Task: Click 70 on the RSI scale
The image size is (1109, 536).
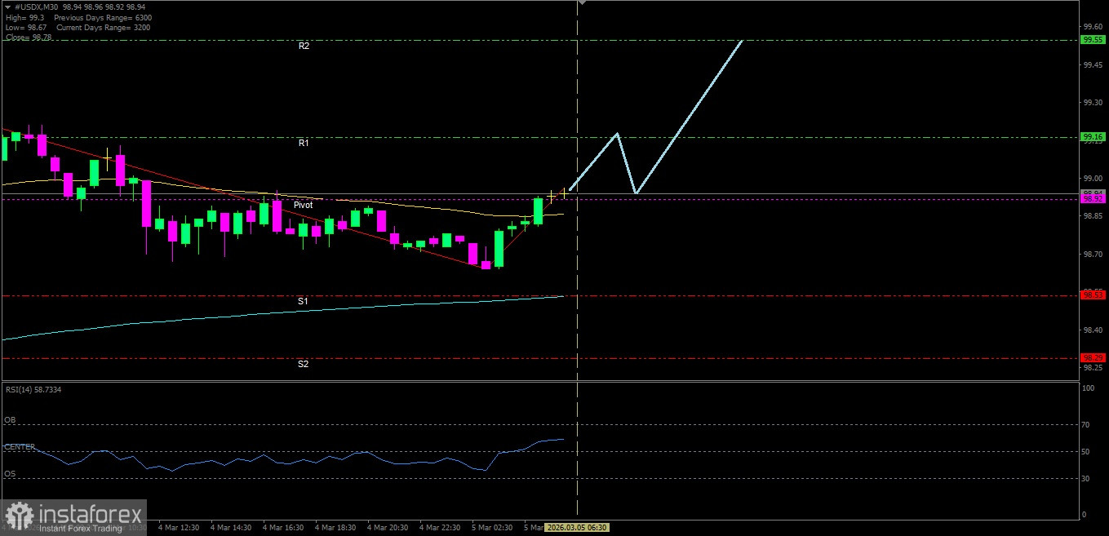Action: 1086,424
